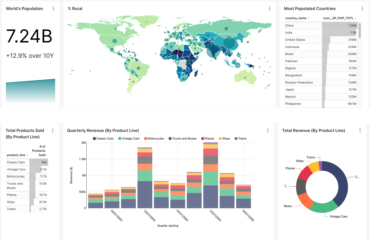Open Most Populated Countries options menu
Screen dimensions: 370x246
(362, 9)
